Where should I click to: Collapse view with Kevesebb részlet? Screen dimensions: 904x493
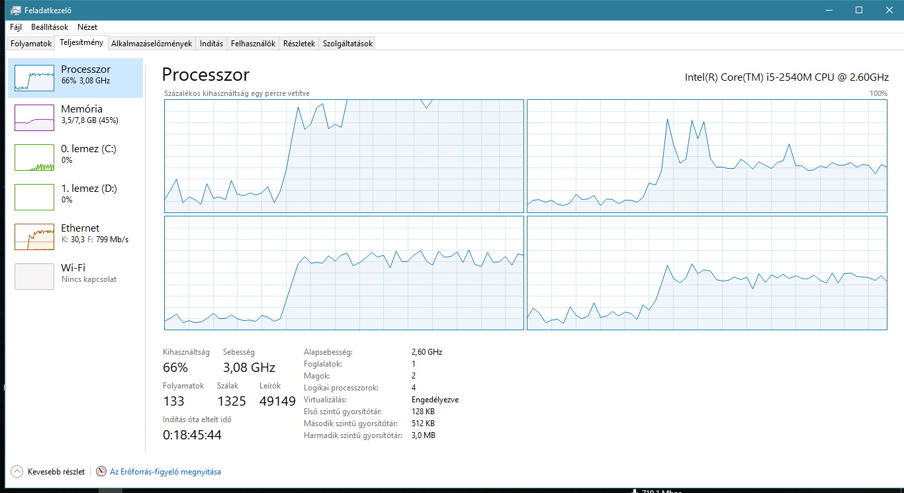coord(48,472)
